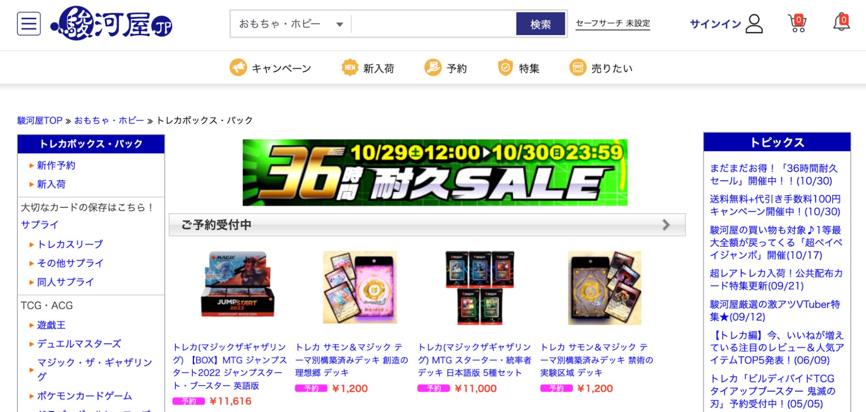
Task: Click the 予約 reservation icon
Action: click(433, 68)
